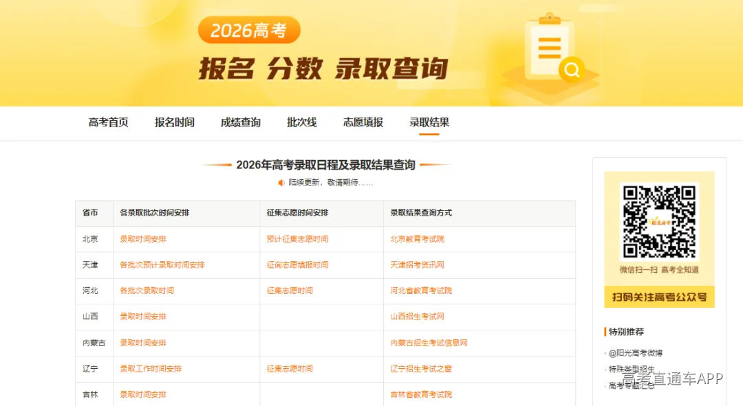
Task: Click 陆续更新，敬请期待 notice text
Action: point(331,183)
